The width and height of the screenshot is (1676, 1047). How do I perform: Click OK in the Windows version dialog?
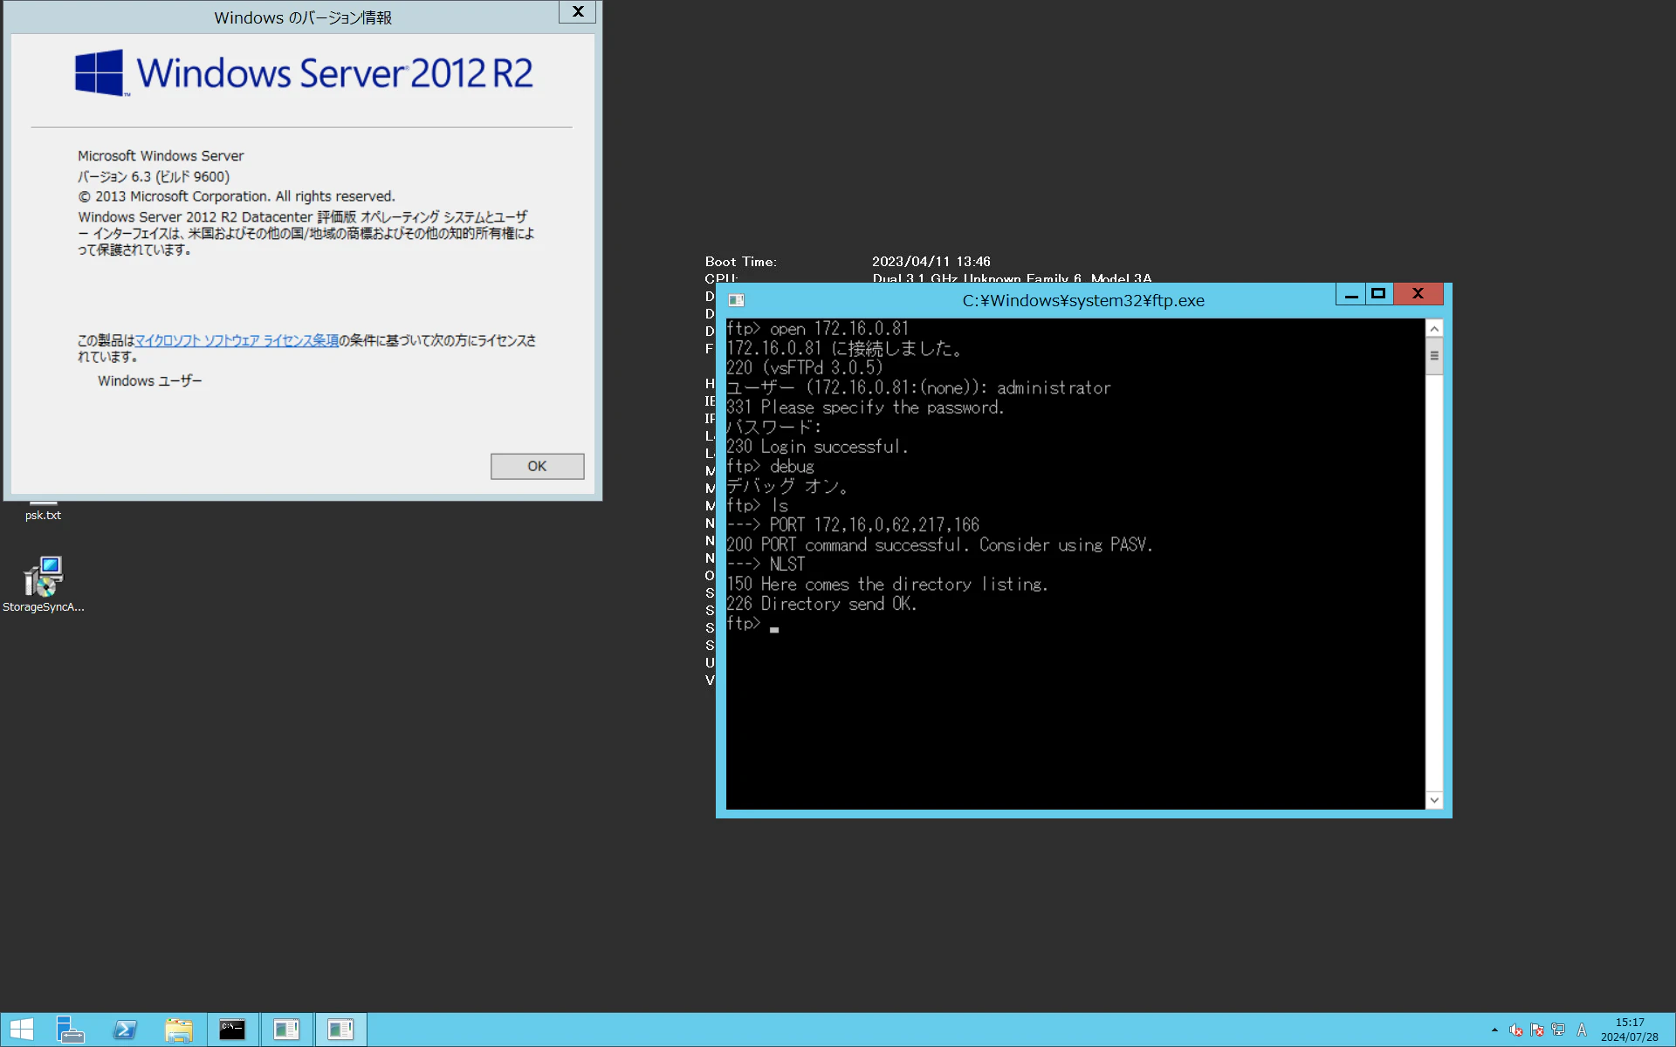[x=537, y=466]
